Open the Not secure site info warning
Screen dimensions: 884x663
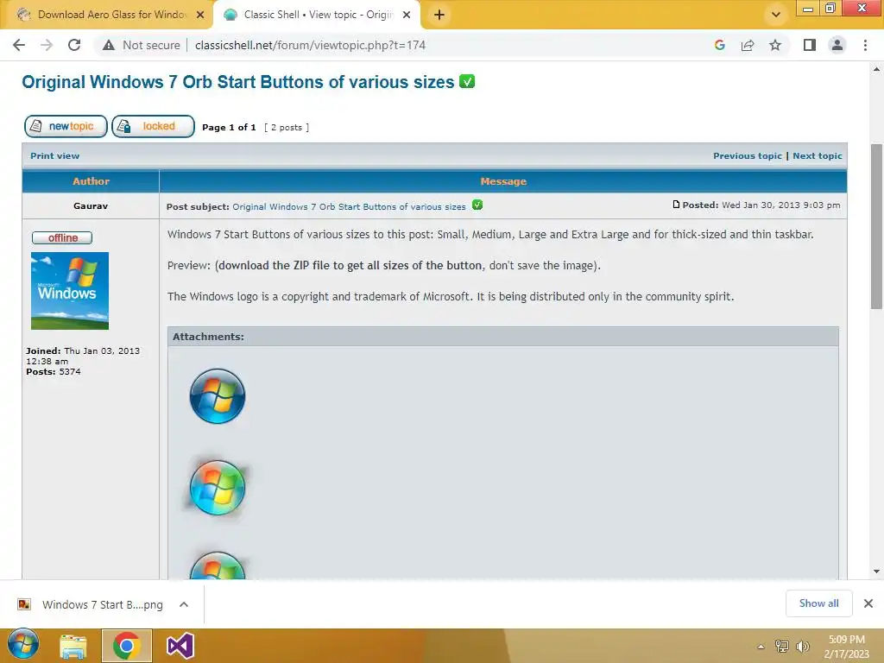141,45
